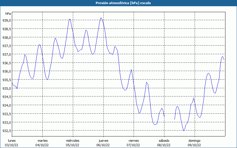Click the 'viernes' day label

tap(134, 141)
